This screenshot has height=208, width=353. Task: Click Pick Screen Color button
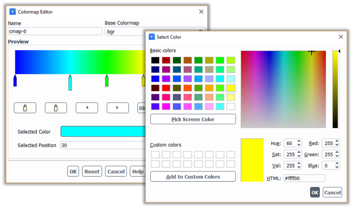coord(193,119)
